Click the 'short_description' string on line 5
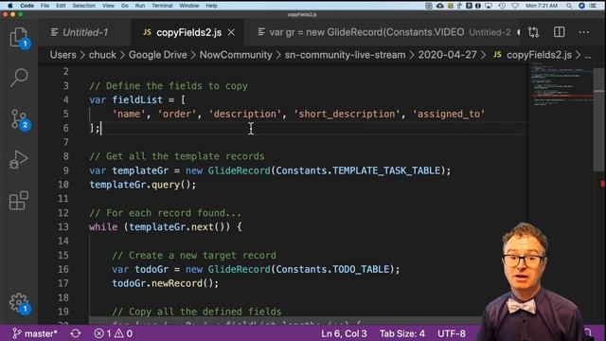 (x=347, y=114)
